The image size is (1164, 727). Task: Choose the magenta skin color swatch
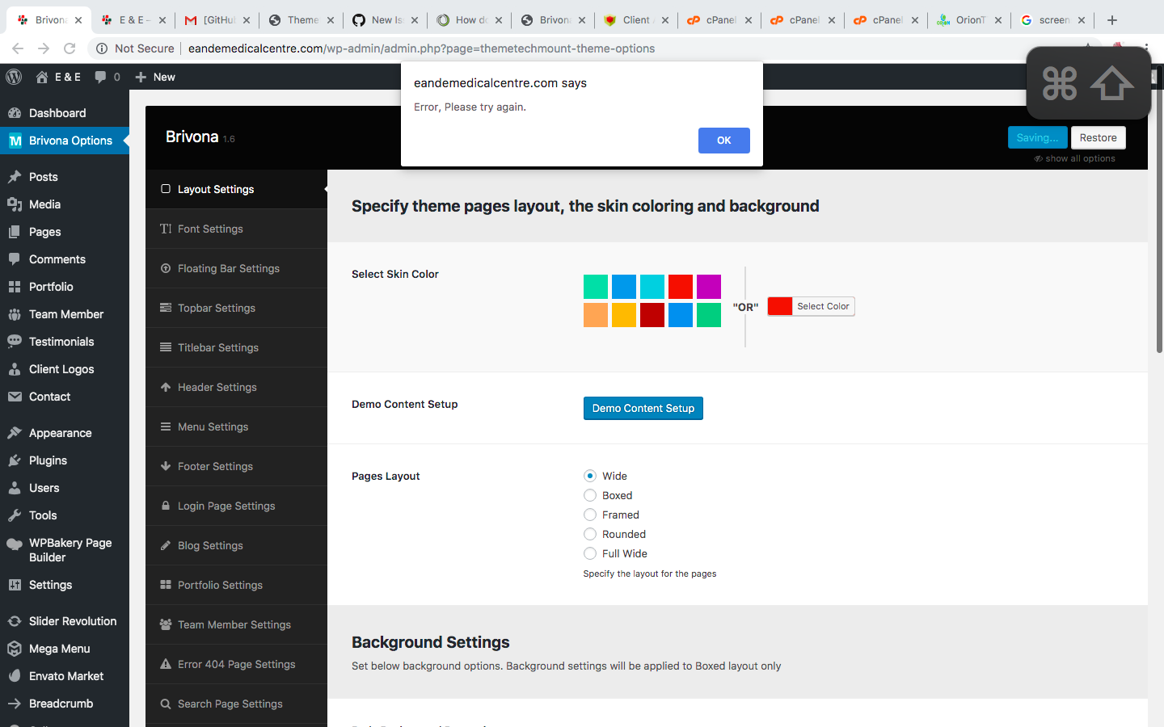709,287
